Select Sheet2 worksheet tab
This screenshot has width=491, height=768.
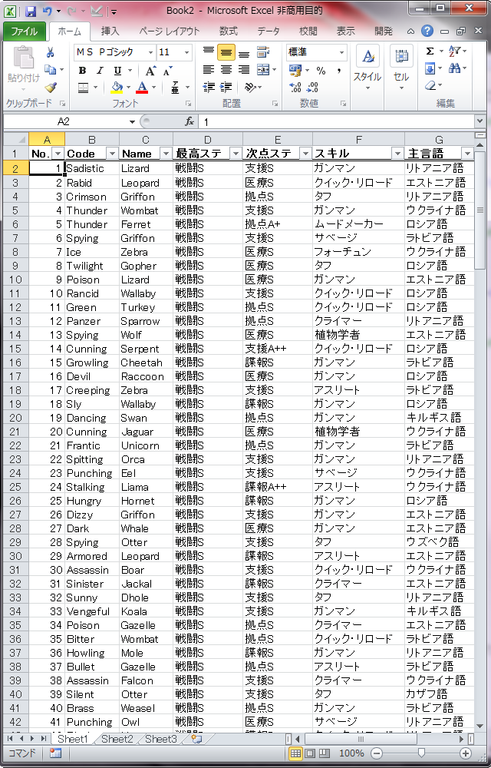(117, 739)
